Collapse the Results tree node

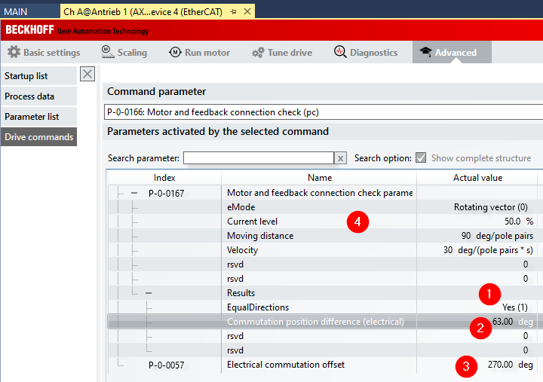point(149,293)
